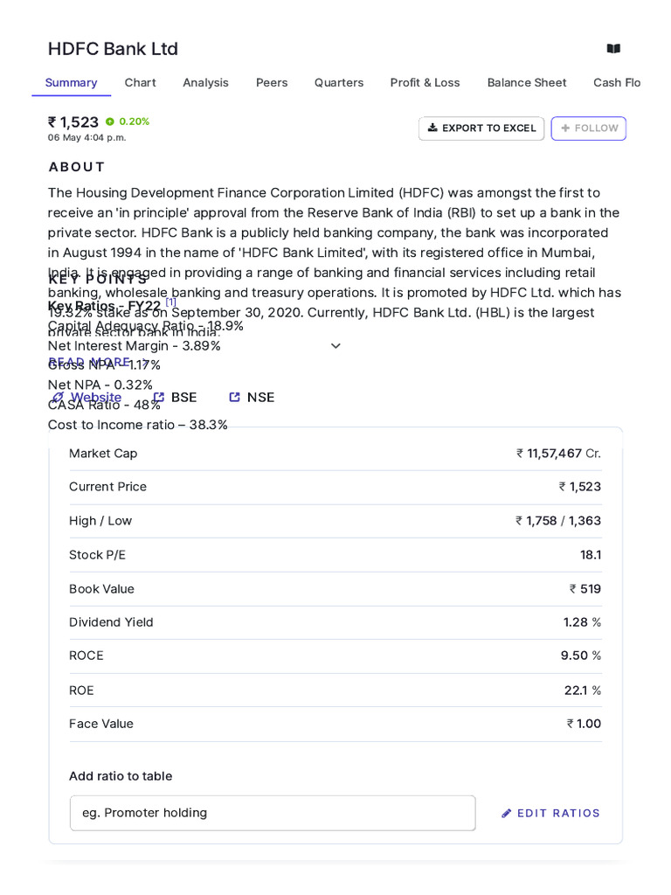Click the ROCE value 9.50 %

pyautogui.click(x=581, y=656)
